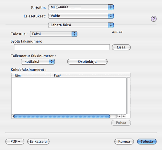Open the kotifaksi stored numbers dropdown
The width and height of the screenshot is (162, 150).
[38, 62]
